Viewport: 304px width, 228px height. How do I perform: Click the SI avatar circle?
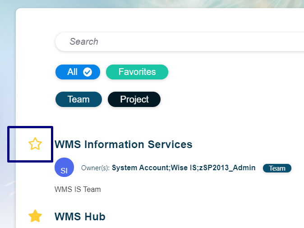(64, 167)
